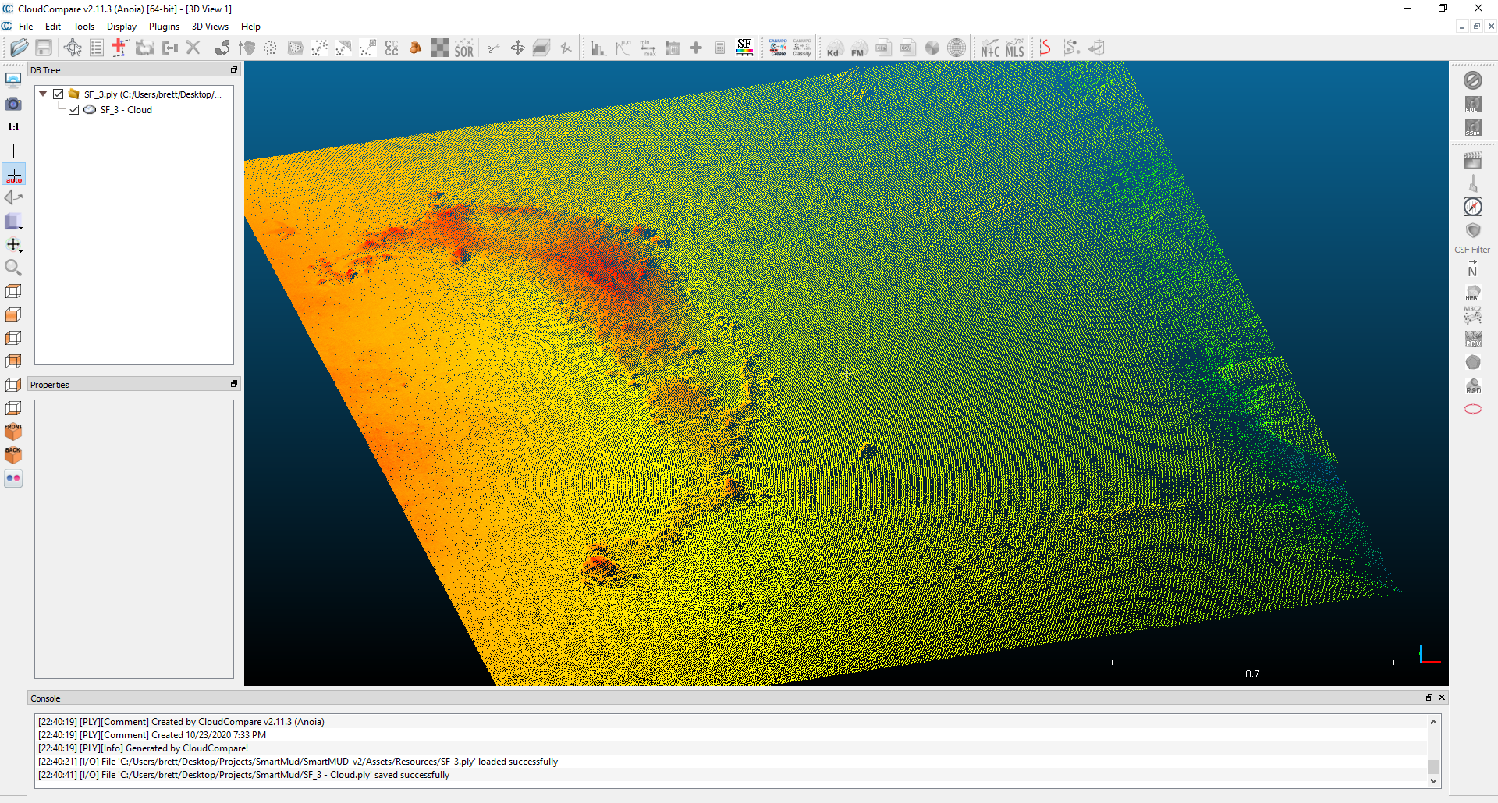
Task: Toggle the SF_3 - Cloud checkbox
Action: click(x=73, y=110)
